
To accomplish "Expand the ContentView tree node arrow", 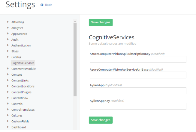I will (x=8, y=98).
